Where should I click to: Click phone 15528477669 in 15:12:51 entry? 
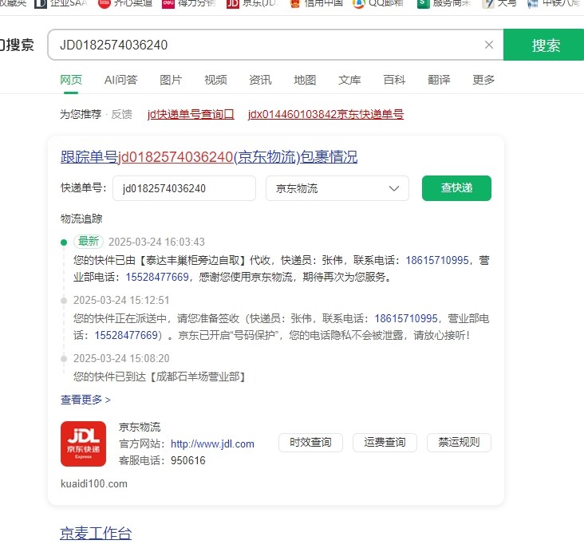coord(126,335)
